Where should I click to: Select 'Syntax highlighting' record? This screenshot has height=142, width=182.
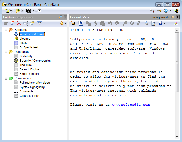tap(32, 87)
